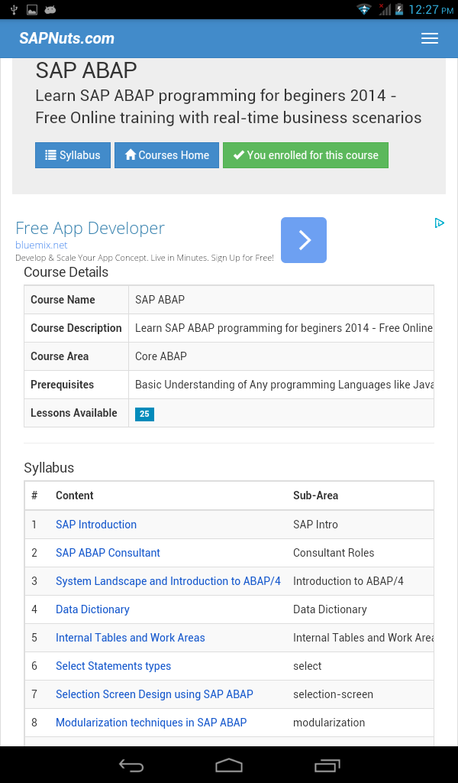Tap the Android recent apps button

[x=327, y=765]
